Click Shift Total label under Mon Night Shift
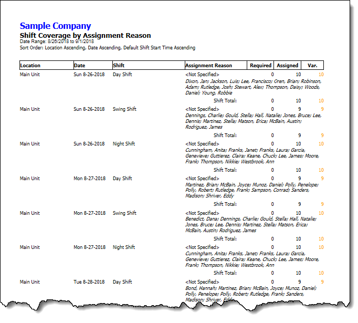 click(x=225, y=273)
